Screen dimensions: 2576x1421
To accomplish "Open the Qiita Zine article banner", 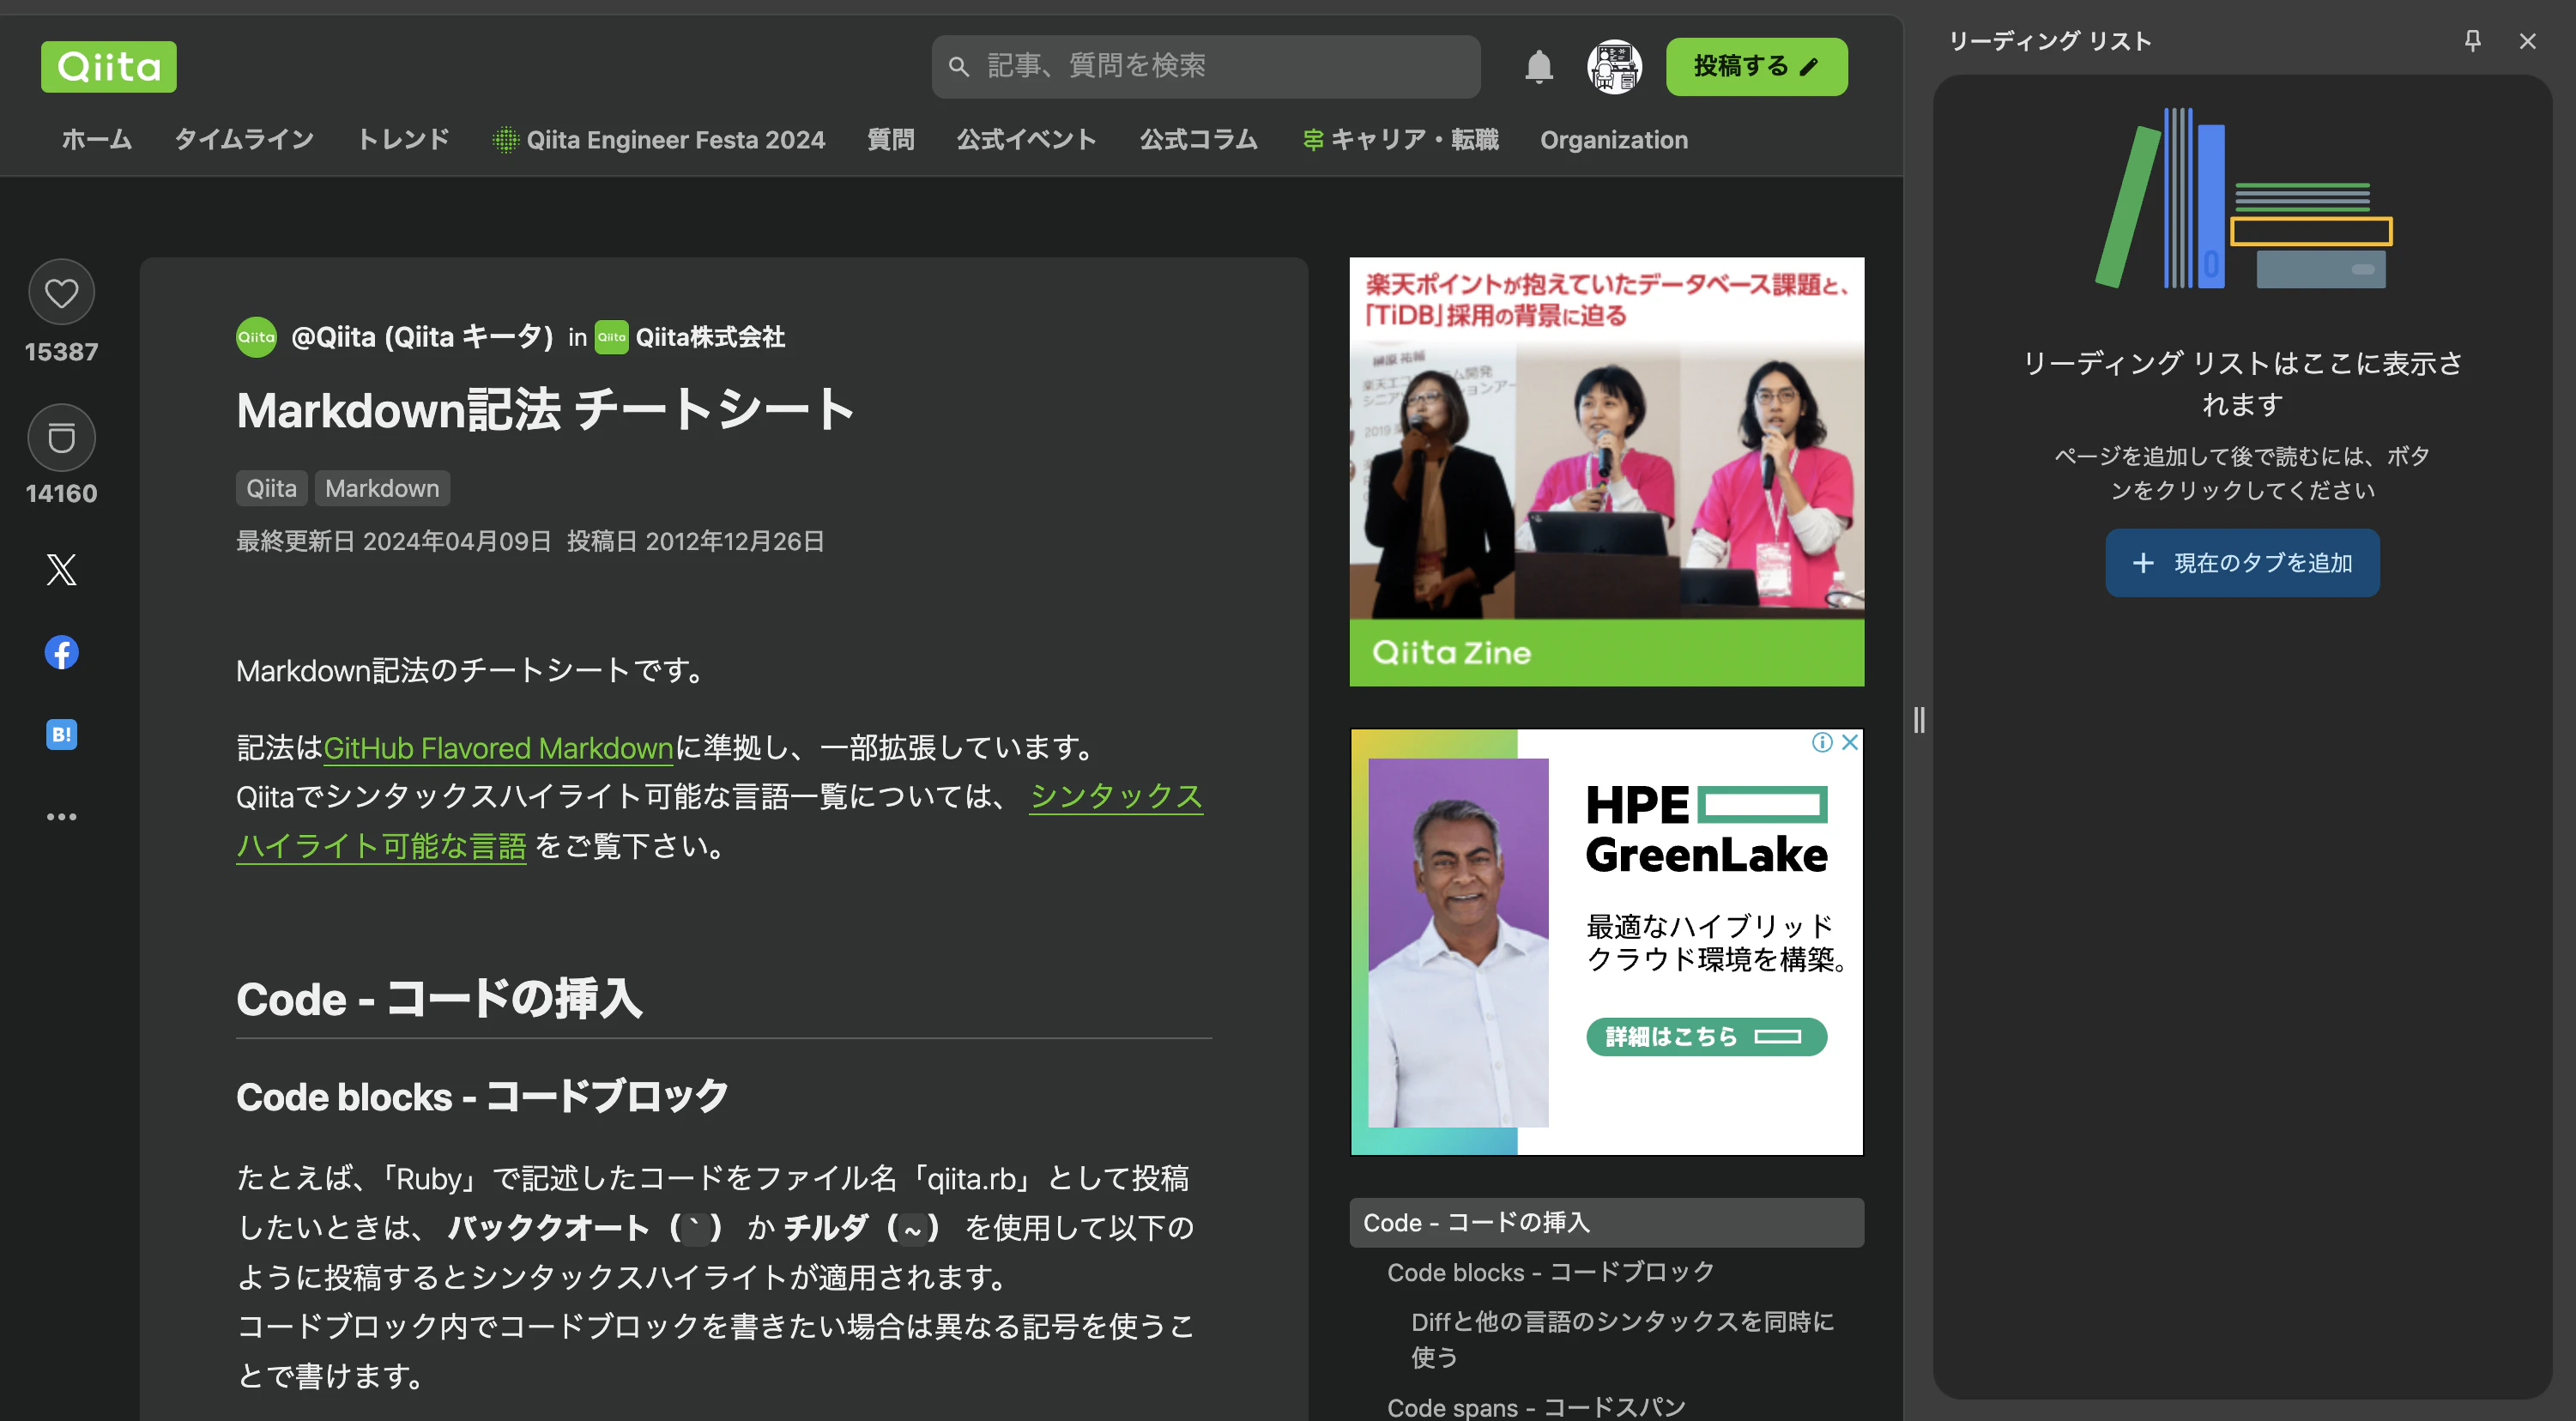I will (1607, 472).
